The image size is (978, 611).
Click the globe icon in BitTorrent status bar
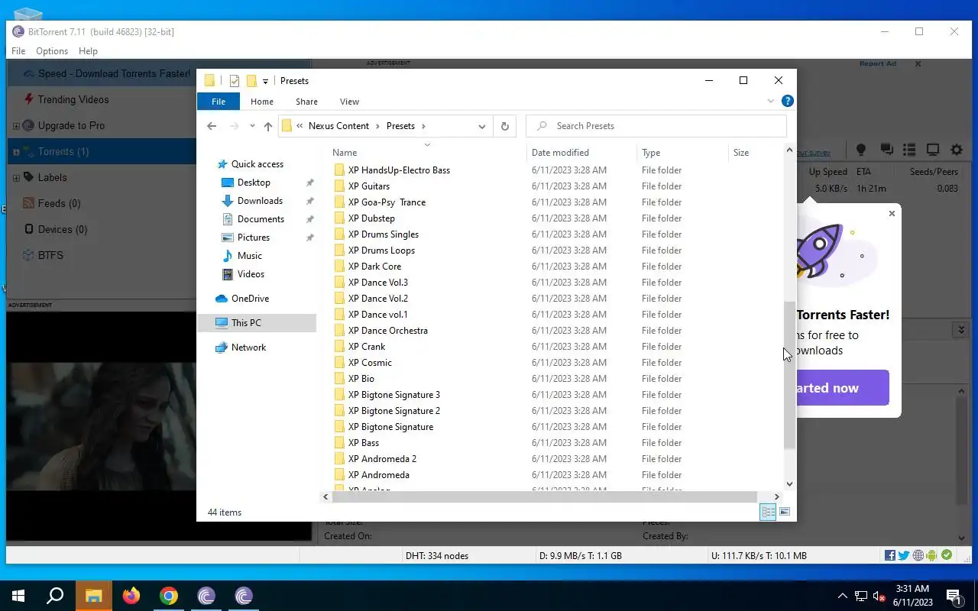coord(918,555)
